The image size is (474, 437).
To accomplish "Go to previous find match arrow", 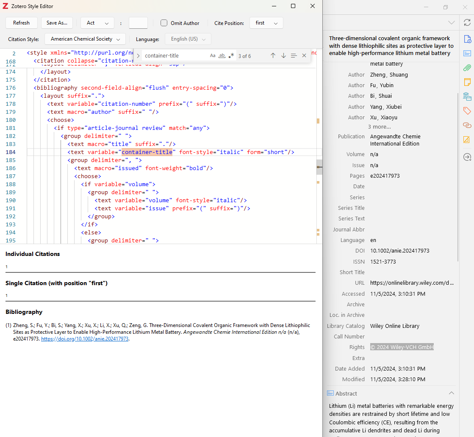I will coord(273,55).
